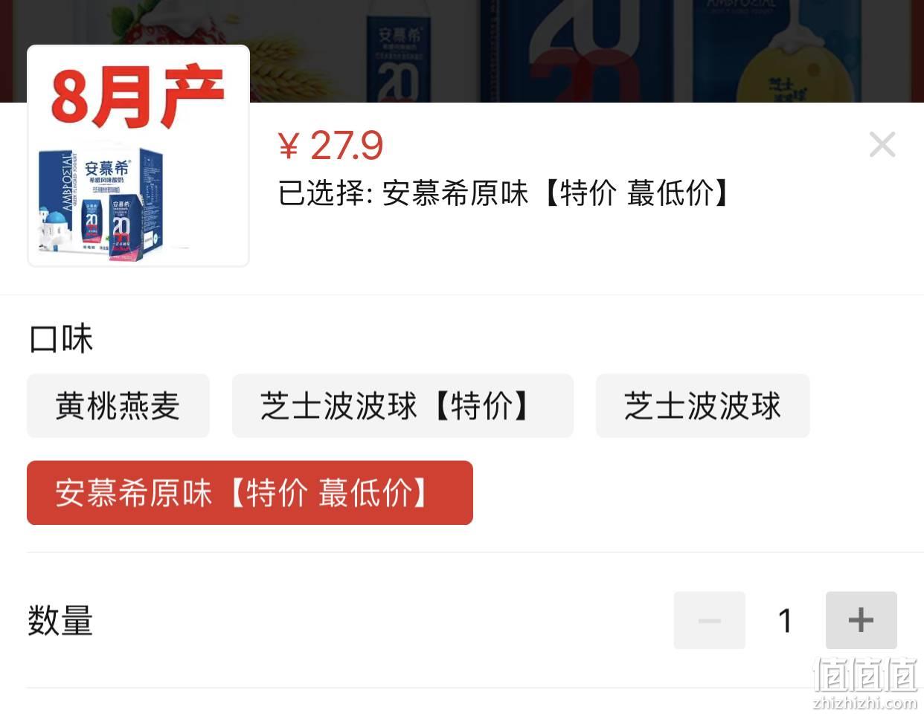Tap the red 安慕希原味【特价 蕞低价】 option
Screen dimensions: 924x716
click(250, 493)
